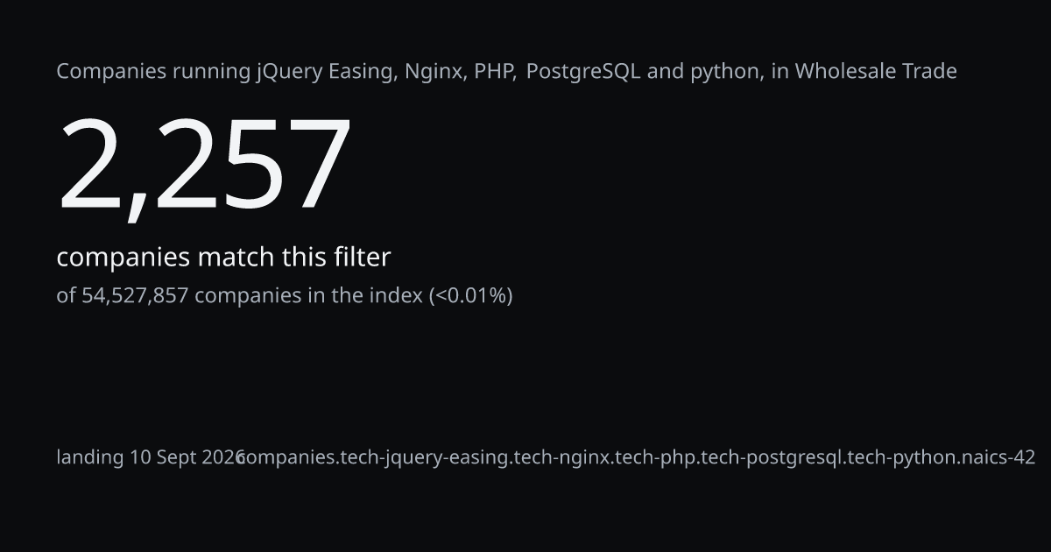This screenshot has height=552, width=1051.
Task: Click 'companies in the index' text
Action: tap(308, 296)
